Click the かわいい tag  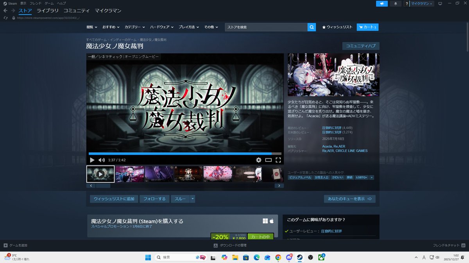338,177
